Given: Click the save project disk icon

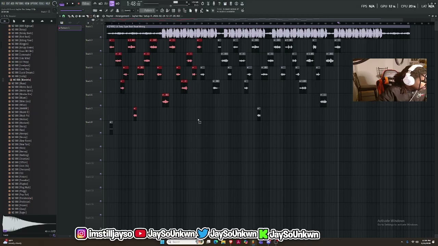Looking at the screenshot, I should pos(225,3).
